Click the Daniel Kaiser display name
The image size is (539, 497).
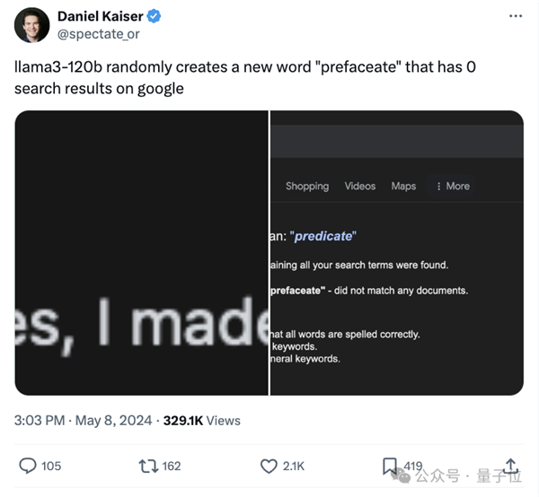point(101,16)
